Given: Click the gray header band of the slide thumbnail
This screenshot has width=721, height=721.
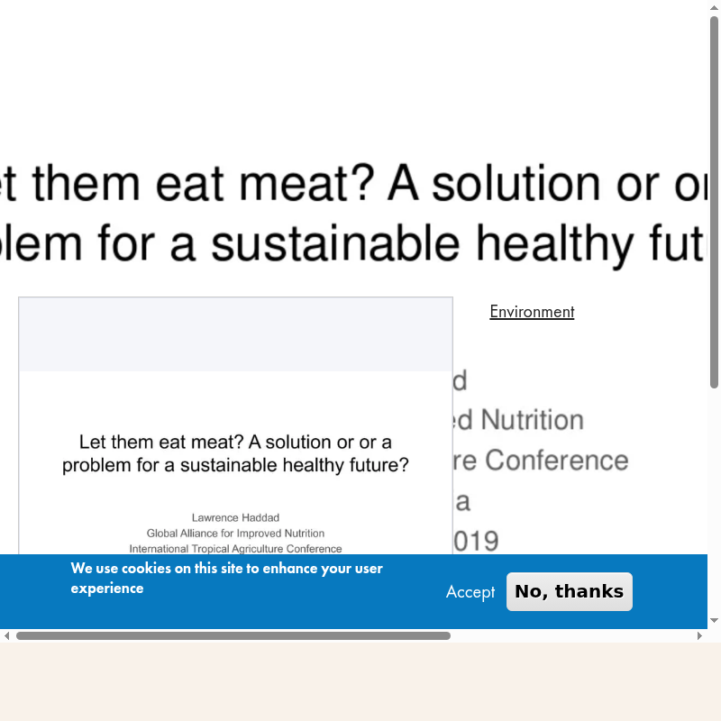Looking at the screenshot, I should click(235, 334).
